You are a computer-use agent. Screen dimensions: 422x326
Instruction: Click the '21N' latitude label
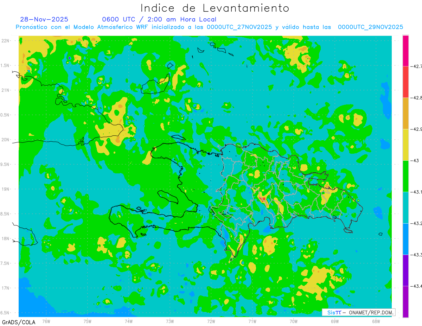click(6, 90)
